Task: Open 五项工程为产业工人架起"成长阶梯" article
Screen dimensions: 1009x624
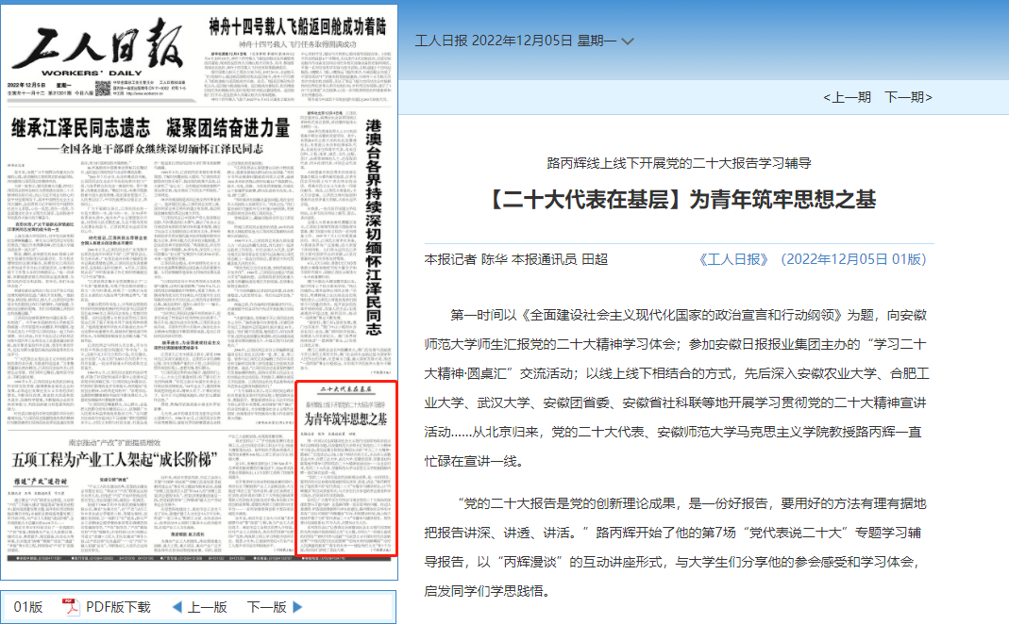Action: 114,459
